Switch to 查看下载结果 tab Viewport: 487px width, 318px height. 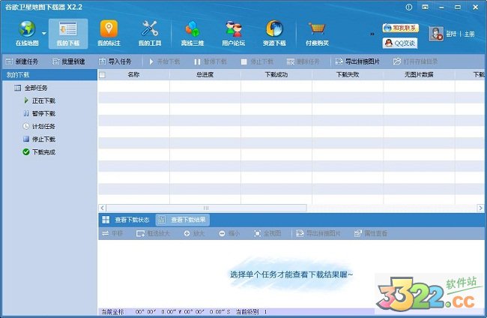[183, 220]
